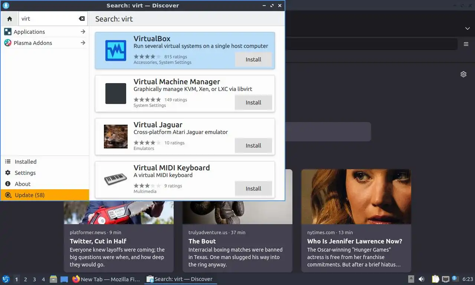Image resolution: width=475 pixels, height=285 pixels.
Task: Open the clipboard tray icon
Action: 435,279
